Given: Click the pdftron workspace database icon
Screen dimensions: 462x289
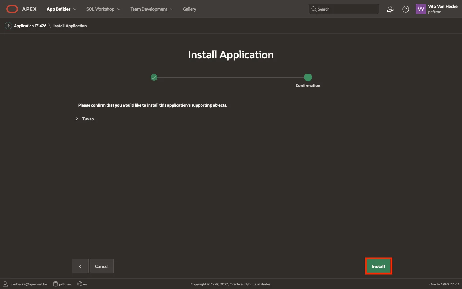Looking at the screenshot, I should [56, 284].
